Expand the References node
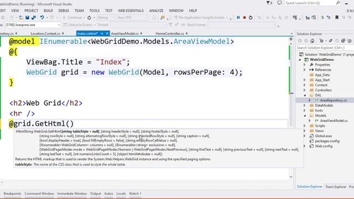 pyautogui.click(x=305, y=70)
